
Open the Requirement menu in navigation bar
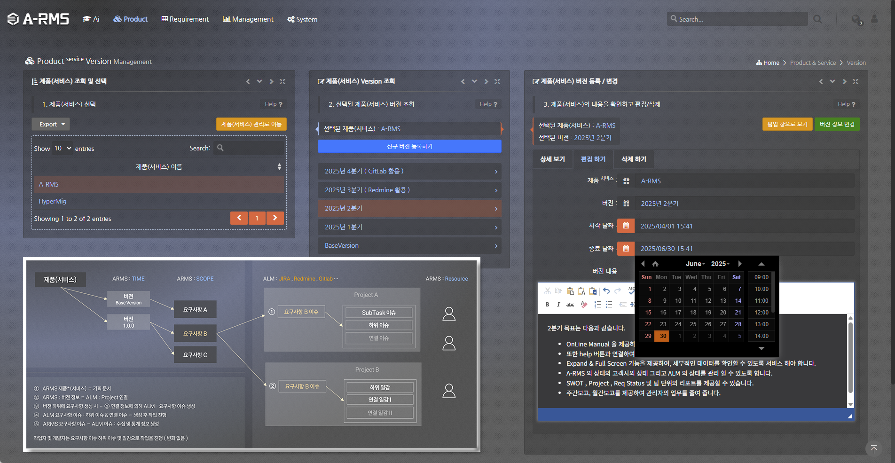tap(185, 19)
